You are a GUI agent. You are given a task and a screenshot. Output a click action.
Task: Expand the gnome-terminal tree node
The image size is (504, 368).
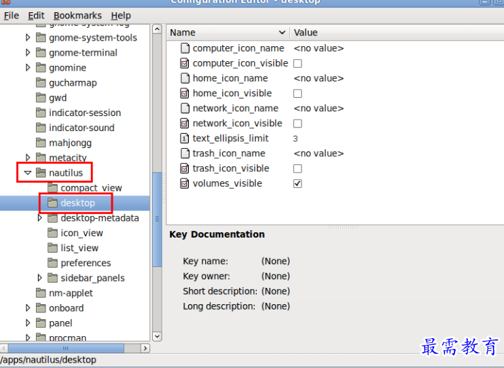[x=28, y=52]
